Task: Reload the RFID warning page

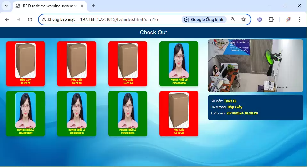Action: pyautogui.click(x=30, y=19)
